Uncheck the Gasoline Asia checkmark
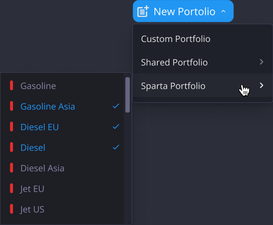This screenshot has width=273, height=225. (x=116, y=106)
